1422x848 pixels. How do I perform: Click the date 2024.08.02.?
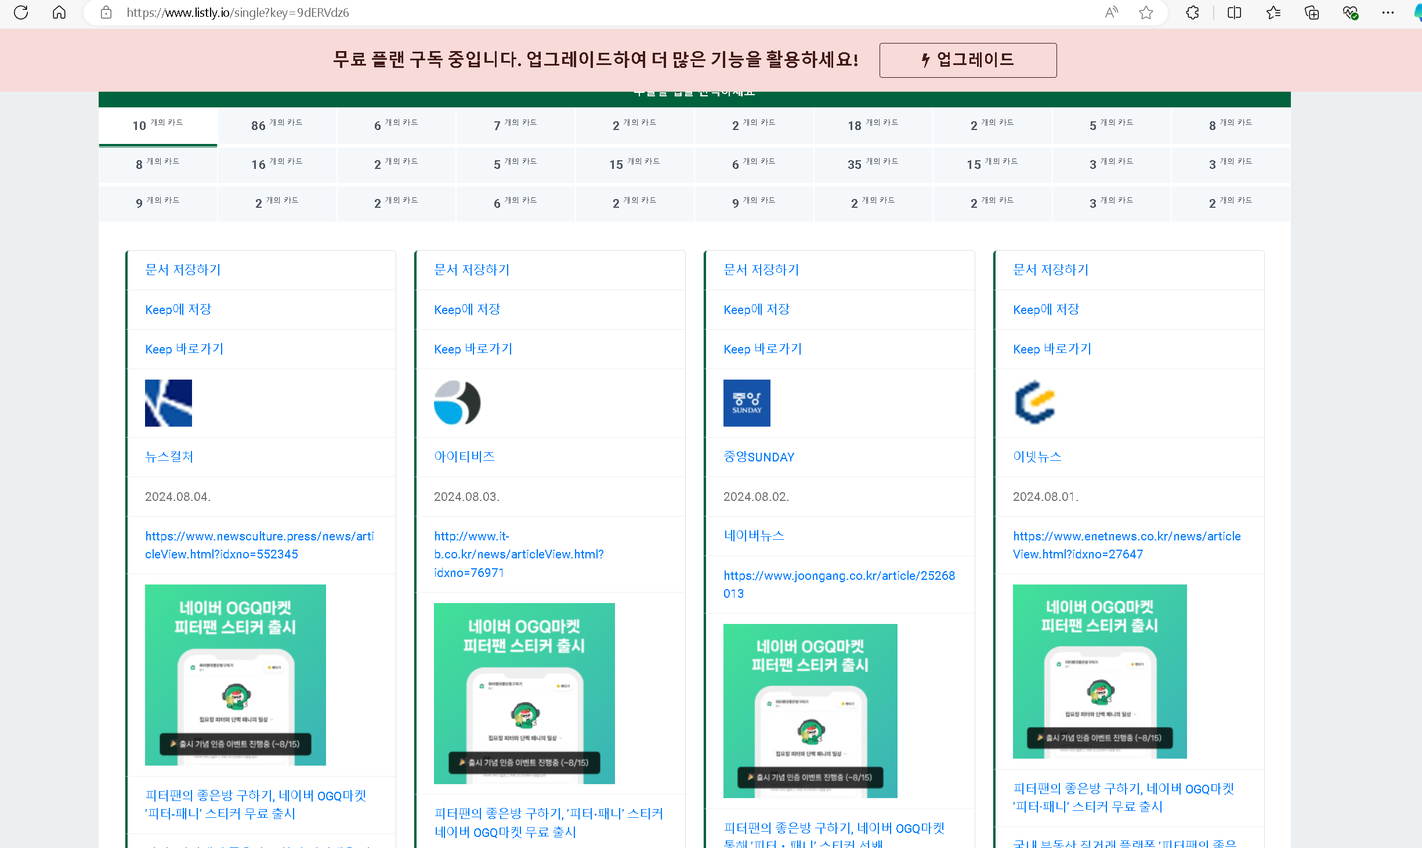click(756, 497)
